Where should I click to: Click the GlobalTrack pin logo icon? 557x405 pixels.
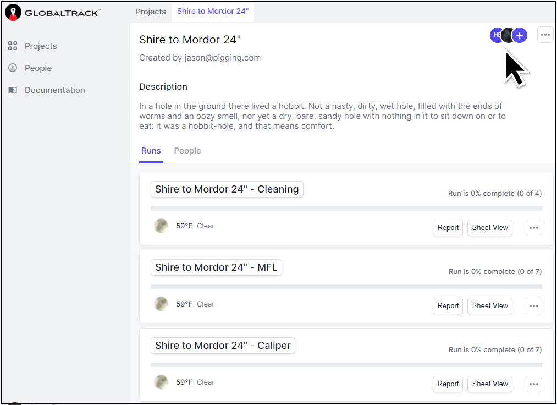click(x=13, y=12)
